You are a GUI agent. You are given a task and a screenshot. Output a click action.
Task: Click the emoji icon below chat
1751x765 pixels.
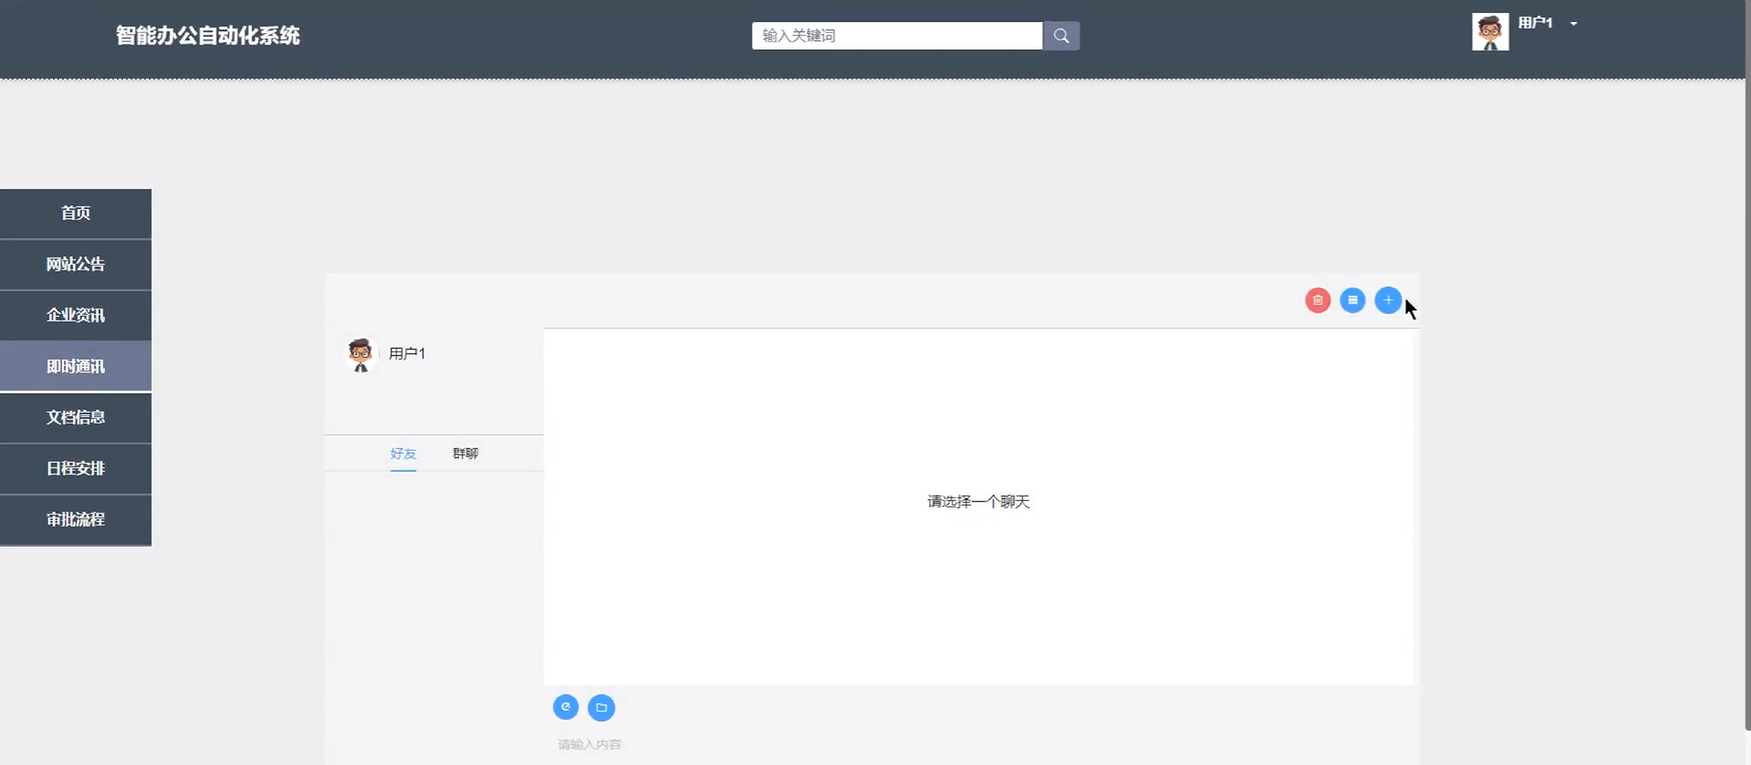[x=566, y=707]
